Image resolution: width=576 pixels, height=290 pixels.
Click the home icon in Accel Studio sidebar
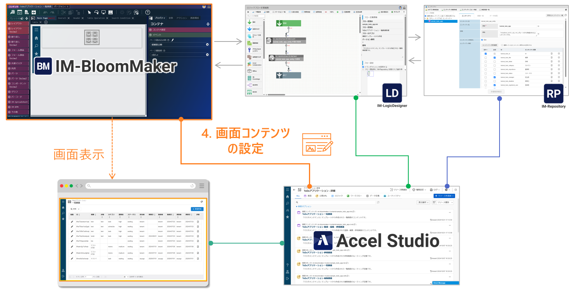(x=288, y=197)
